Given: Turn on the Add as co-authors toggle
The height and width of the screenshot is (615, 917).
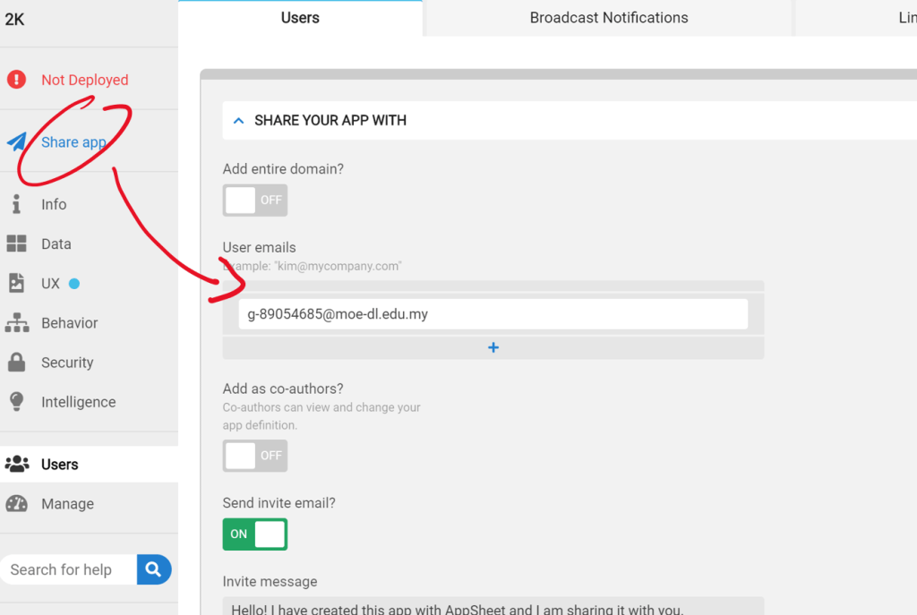Looking at the screenshot, I should pos(255,456).
